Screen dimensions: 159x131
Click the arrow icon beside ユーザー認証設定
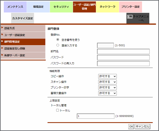[2, 35]
